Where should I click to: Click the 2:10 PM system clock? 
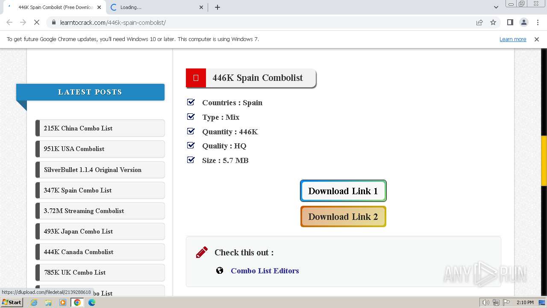(525, 302)
